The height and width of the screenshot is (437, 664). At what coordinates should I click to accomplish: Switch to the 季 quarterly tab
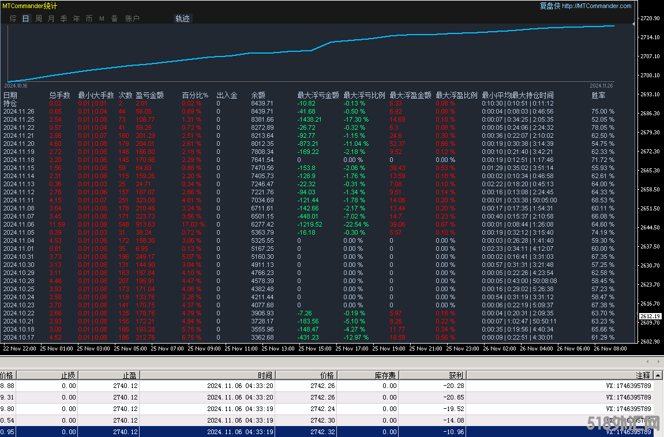point(63,18)
